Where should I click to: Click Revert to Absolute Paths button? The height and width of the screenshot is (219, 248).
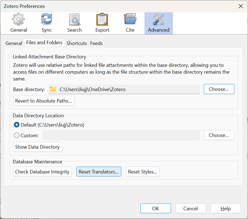pyautogui.click(x=44, y=101)
